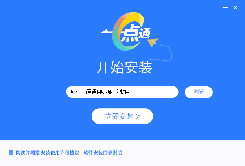
Task: Start installation with 立即安装 button
Action: 122,116
